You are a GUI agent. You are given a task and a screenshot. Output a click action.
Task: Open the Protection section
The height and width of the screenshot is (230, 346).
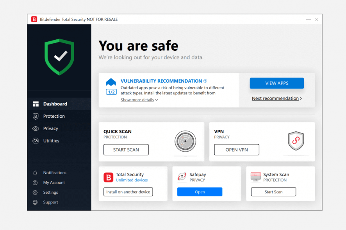pos(59,116)
